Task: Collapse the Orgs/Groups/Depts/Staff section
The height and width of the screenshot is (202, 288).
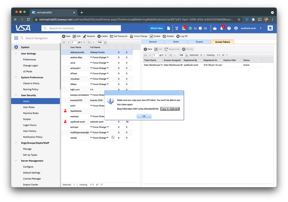Action: click(x=16, y=143)
